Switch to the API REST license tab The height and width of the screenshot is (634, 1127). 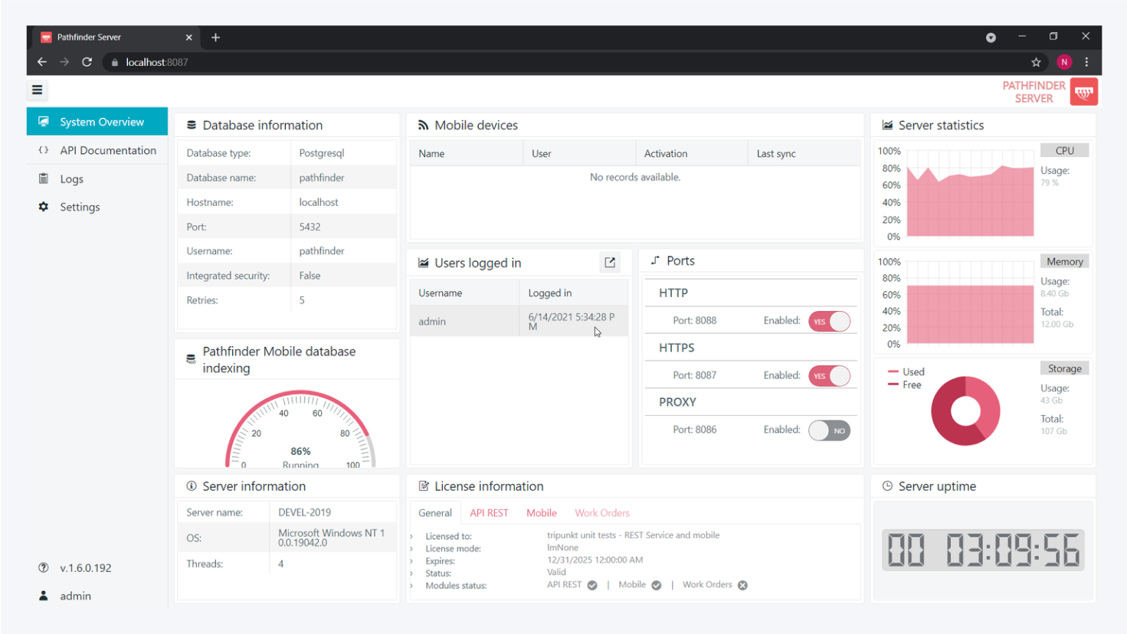pyautogui.click(x=489, y=513)
